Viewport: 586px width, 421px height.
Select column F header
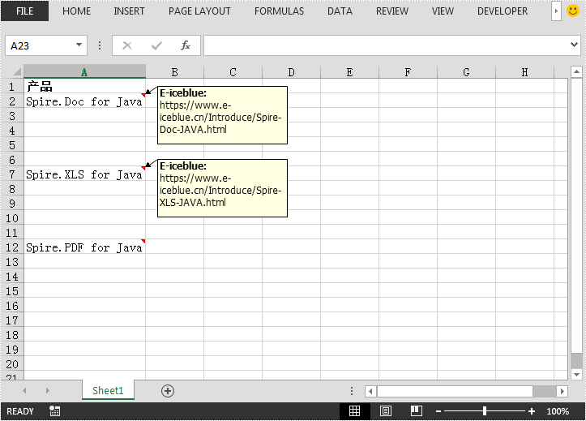click(408, 71)
